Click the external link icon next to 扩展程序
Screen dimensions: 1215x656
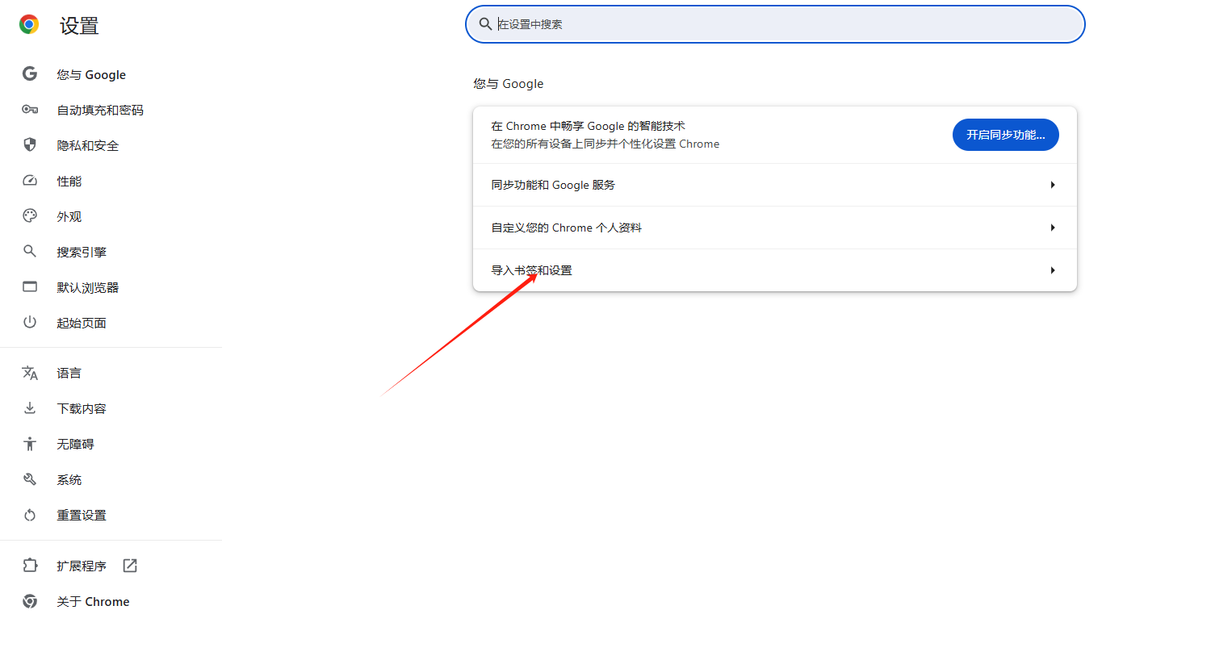pos(130,566)
